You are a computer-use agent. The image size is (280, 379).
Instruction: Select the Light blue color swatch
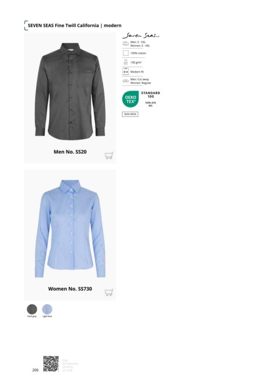coord(47,309)
